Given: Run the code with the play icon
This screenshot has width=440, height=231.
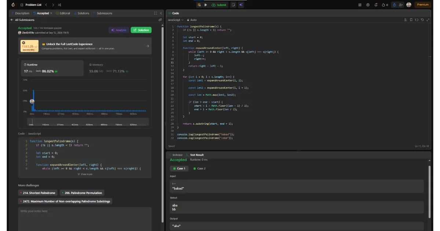Looking at the screenshot, I should point(206,5).
